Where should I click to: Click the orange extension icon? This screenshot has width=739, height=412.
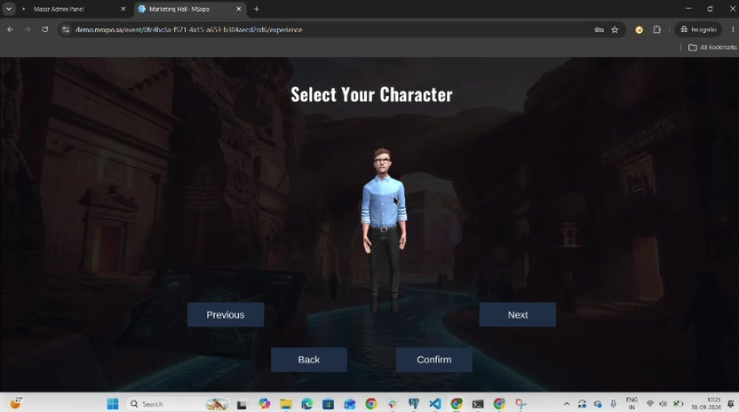(640, 29)
